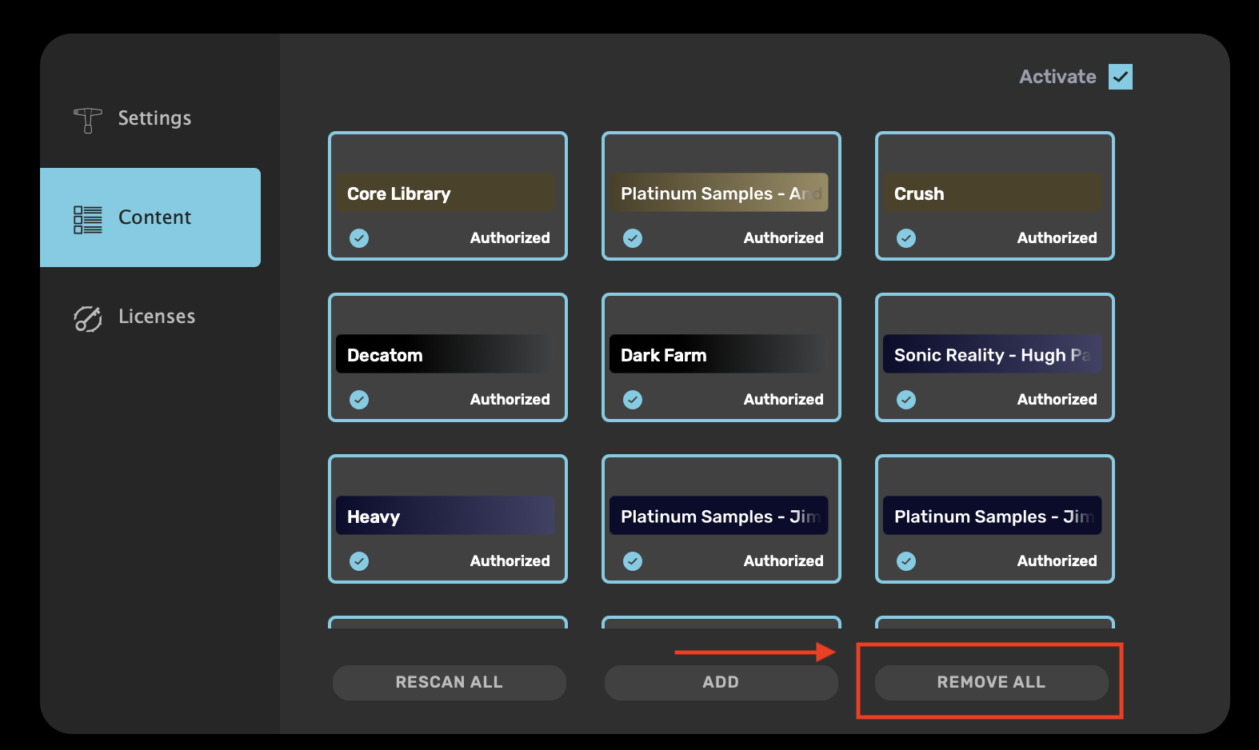
Task: Click Core Library's authorized check icon
Action: [x=359, y=238]
